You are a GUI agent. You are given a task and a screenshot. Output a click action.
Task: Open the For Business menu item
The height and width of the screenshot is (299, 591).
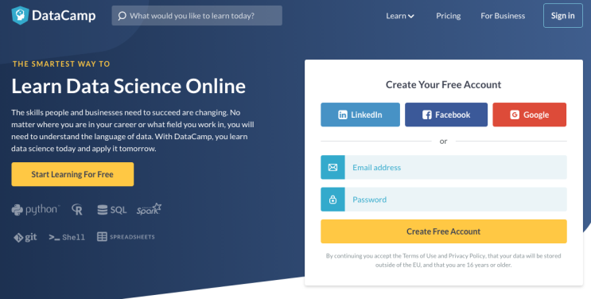click(503, 16)
